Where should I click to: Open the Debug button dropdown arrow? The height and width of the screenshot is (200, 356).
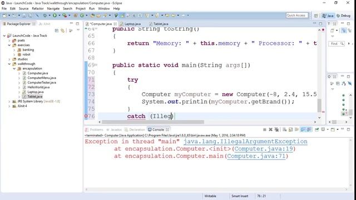[50, 16]
